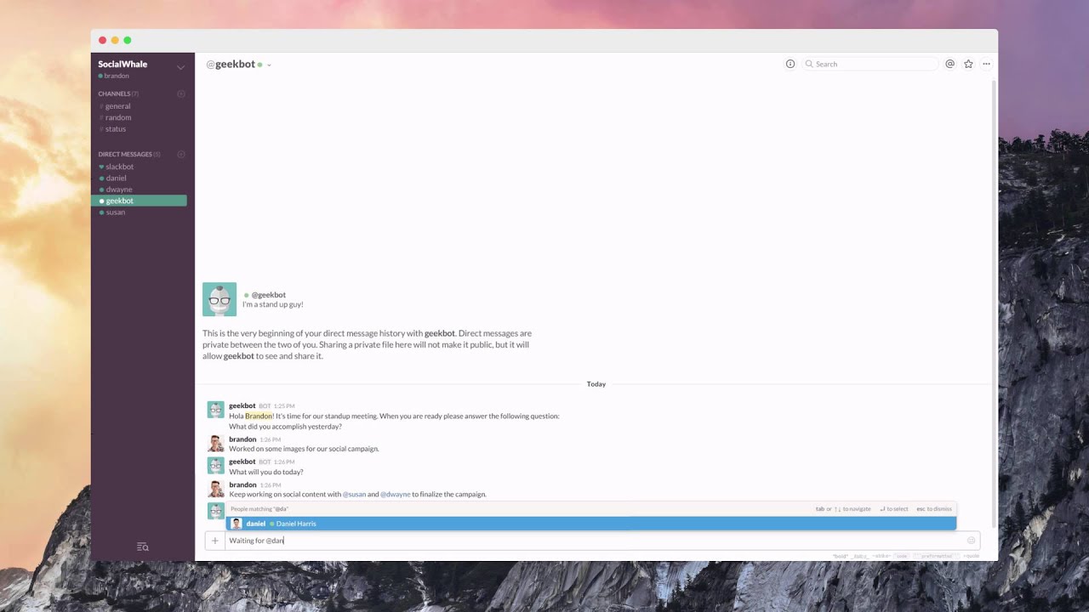
Task: Open the #status channel
Action: 115,129
